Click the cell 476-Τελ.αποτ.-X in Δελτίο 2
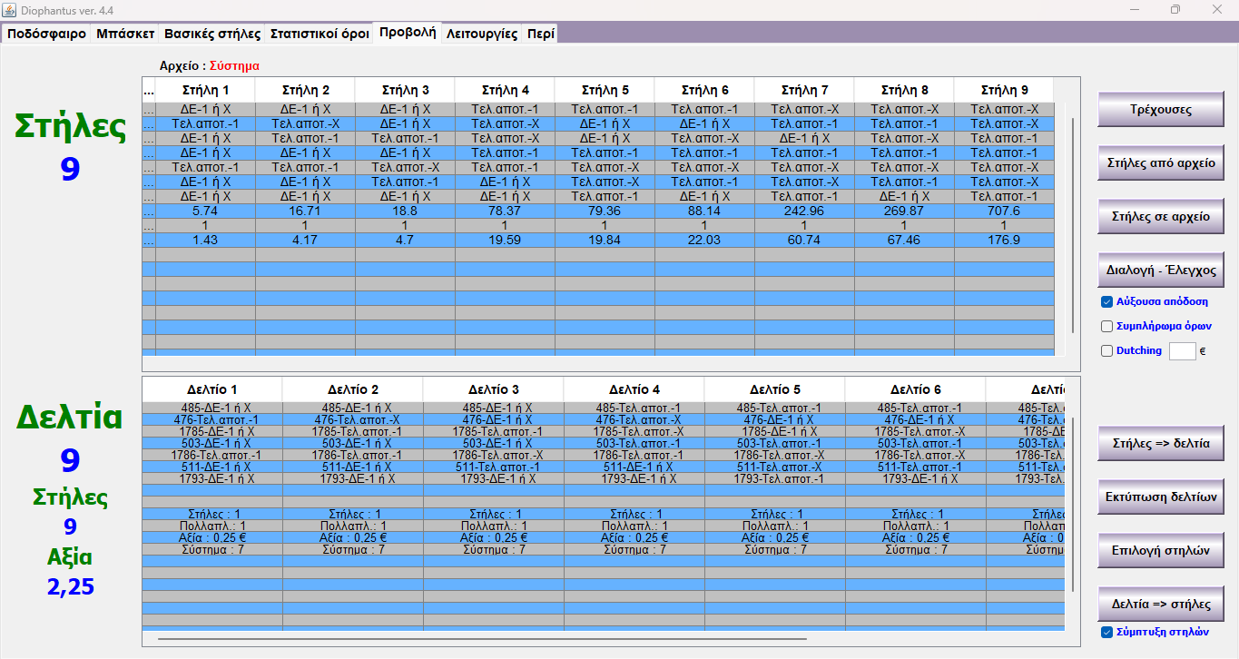 353,419
